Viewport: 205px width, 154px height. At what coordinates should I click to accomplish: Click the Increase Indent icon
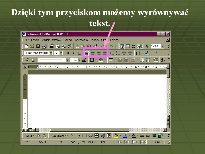[130, 53]
